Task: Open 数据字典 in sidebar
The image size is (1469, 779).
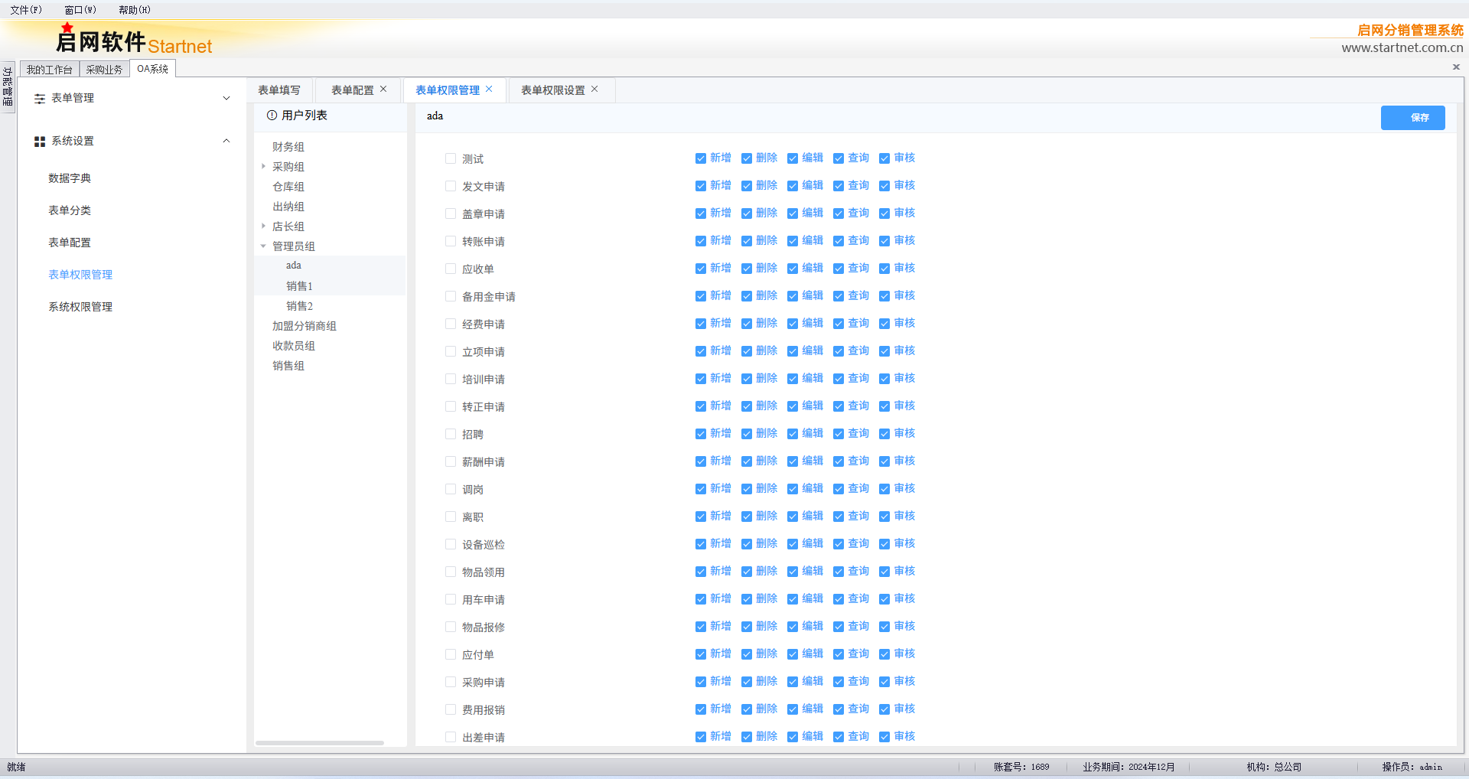Action: 70,178
